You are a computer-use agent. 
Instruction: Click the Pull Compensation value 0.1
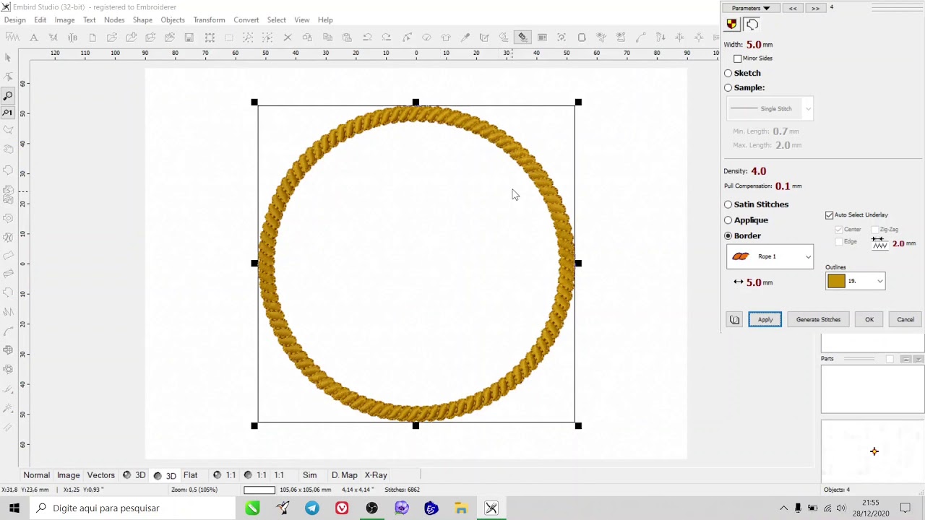(783, 186)
